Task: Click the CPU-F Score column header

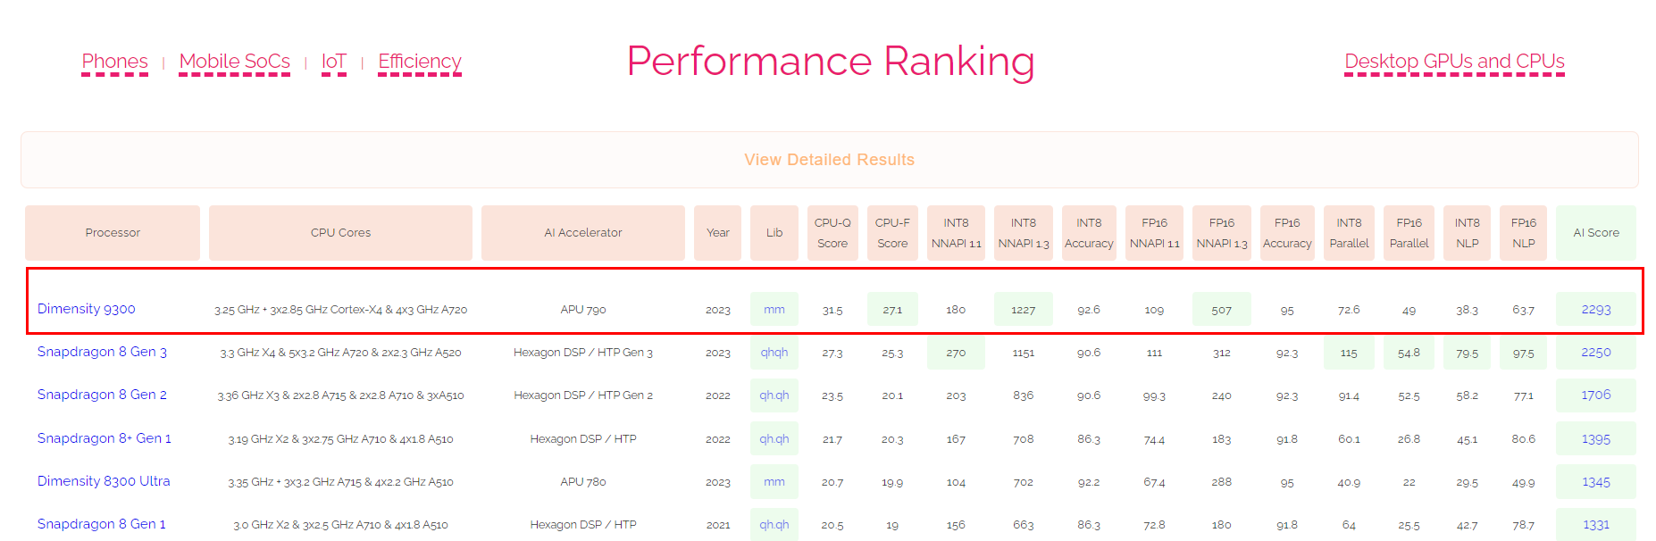Action: click(x=892, y=233)
